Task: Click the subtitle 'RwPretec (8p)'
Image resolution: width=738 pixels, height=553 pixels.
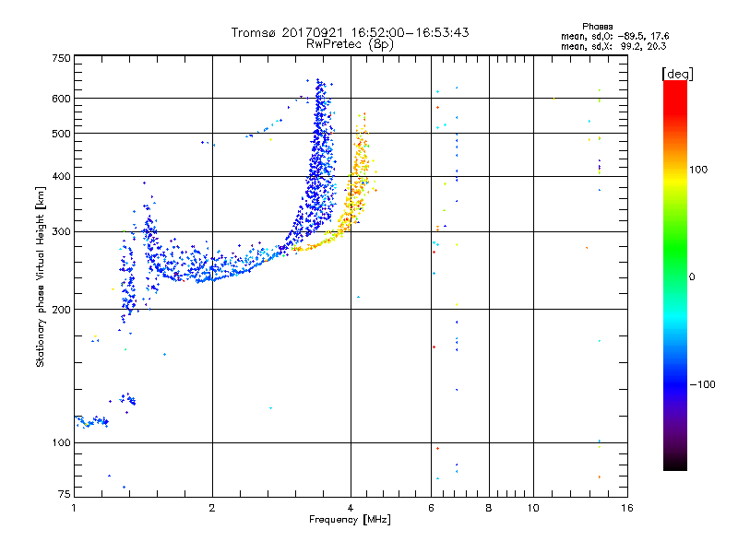Action: coord(350,44)
